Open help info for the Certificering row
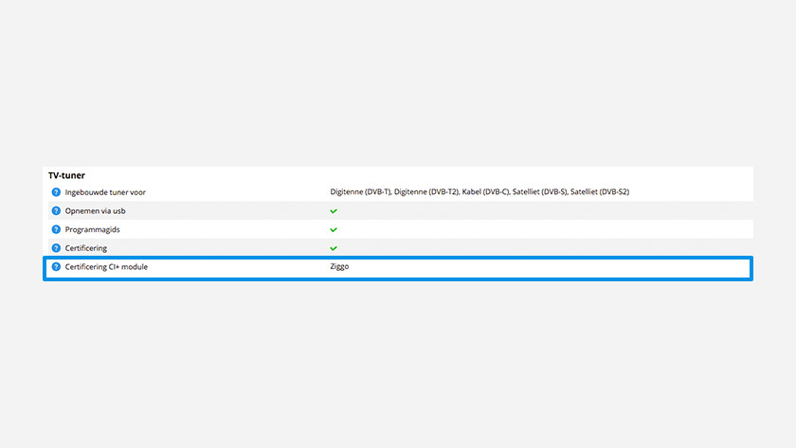796x448 pixels. pyautogui.click(x=56, y=248)
